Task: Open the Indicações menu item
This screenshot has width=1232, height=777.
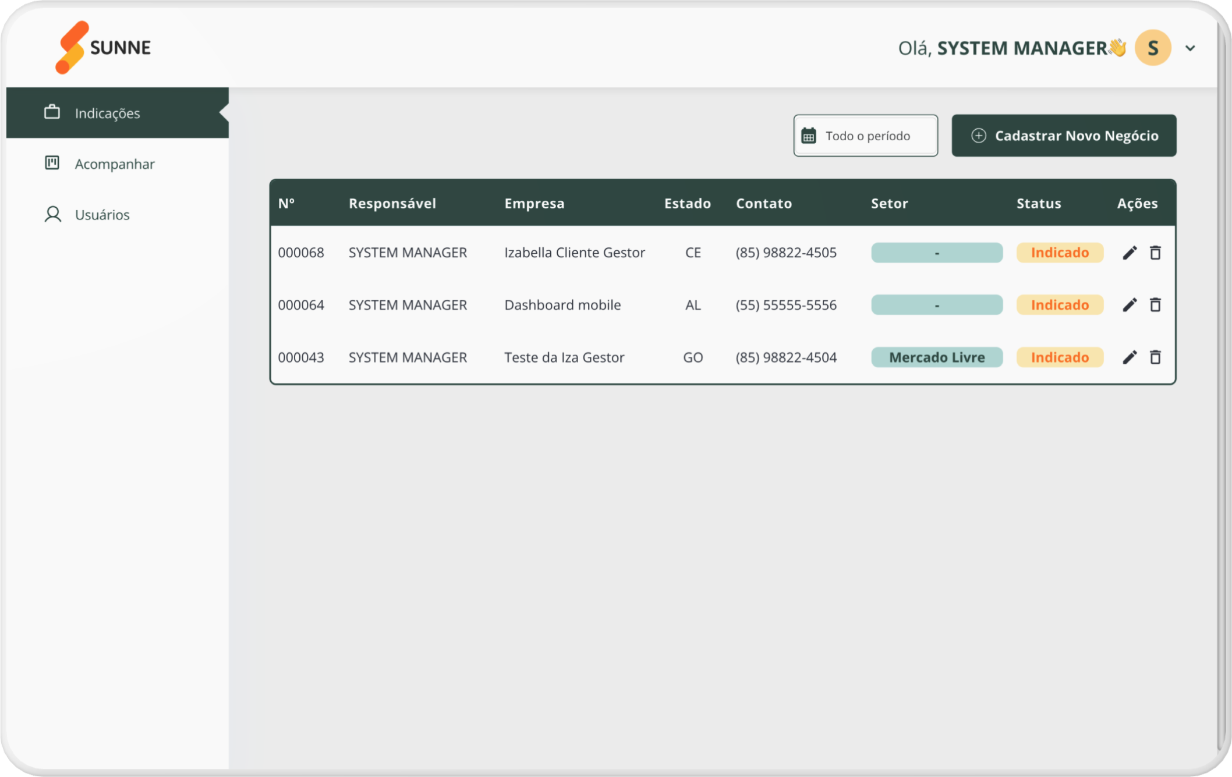Action: [x=117, y=113]
